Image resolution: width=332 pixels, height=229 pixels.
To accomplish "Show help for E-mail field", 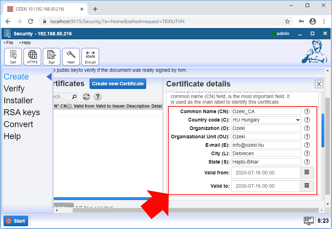I will [x=307, y=145].
